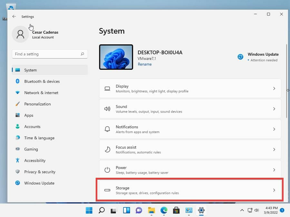Click the back arrow in Settings header

click(14, 16)
